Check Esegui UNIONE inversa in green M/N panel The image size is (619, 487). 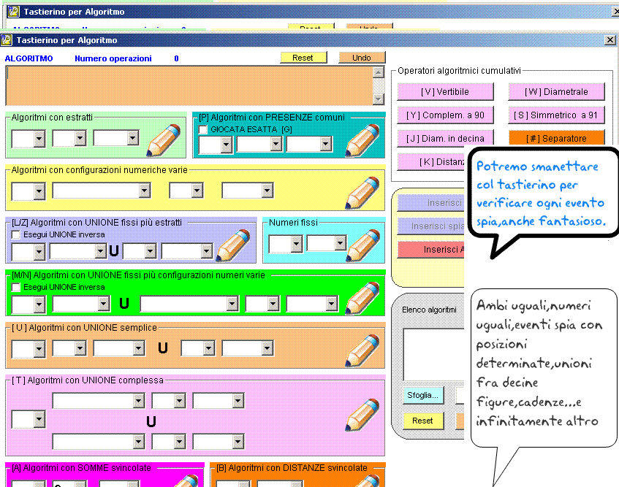pos(17,287)
